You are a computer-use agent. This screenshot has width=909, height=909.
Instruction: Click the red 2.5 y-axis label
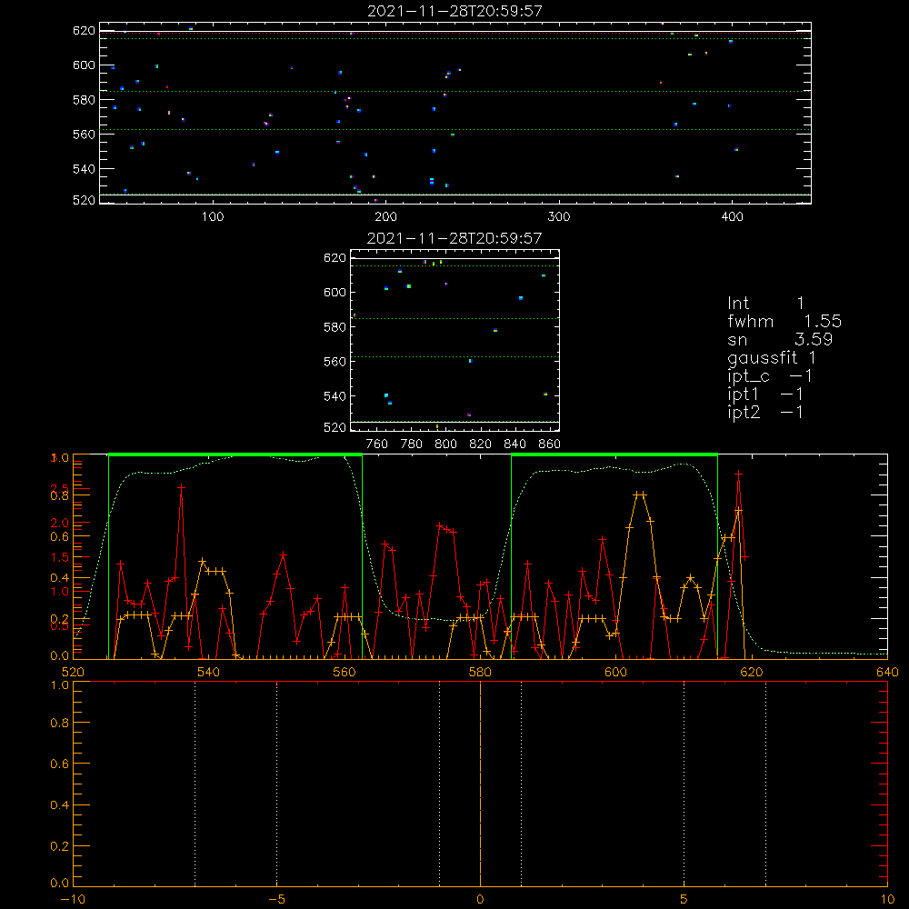[x=60, y=487]
